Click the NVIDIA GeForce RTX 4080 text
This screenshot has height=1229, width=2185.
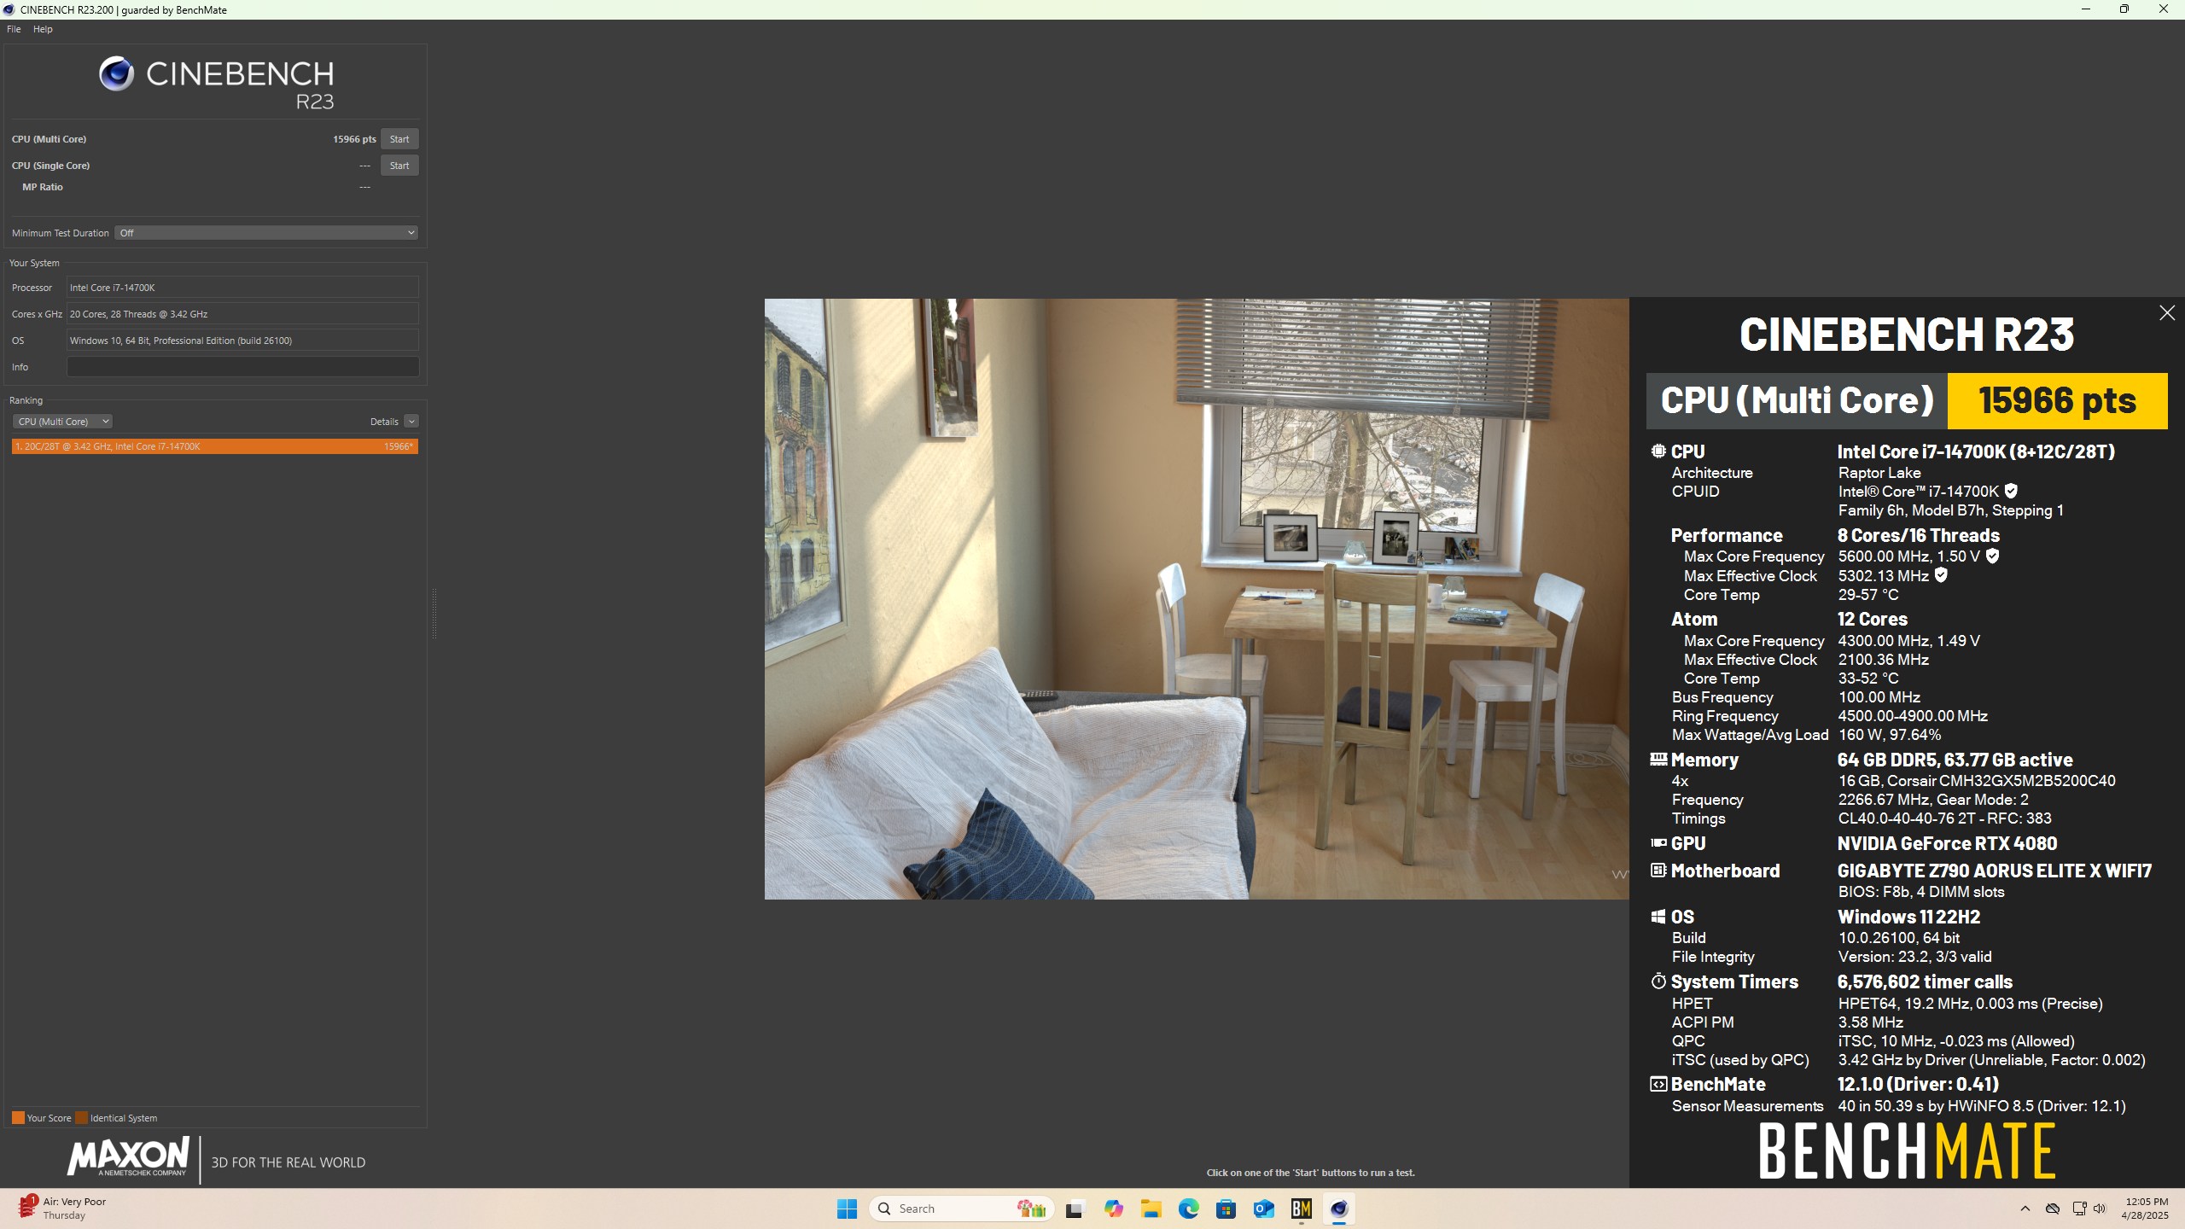[1947, 843]
